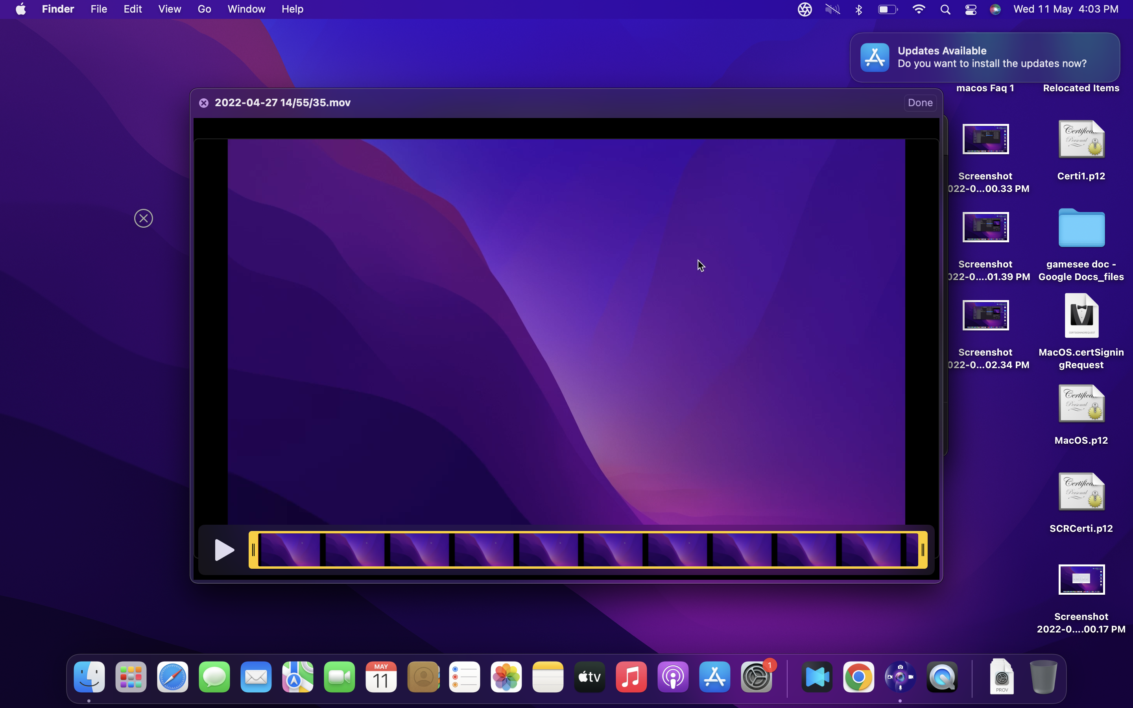
Task: Open the screen recorder app in the Dock
Action: 900,677
